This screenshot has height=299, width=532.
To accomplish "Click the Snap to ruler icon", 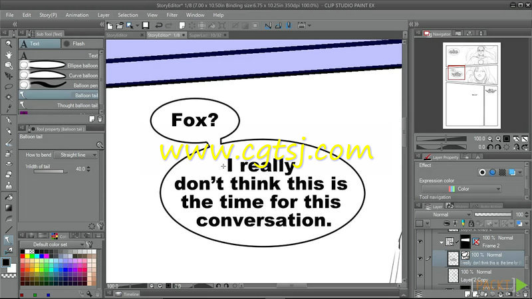I will click(x=268, y=25).
